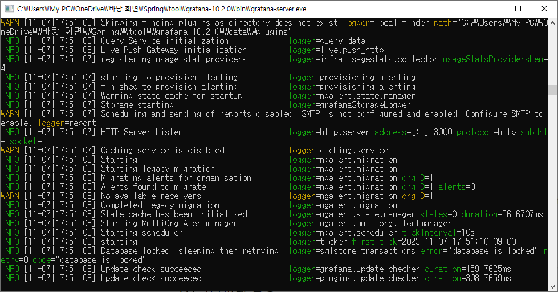The height and width of the screenshot is (292, 558).
Task: Click 'states=0' value text
Action: pyautogui.click(x=438, y=214)
